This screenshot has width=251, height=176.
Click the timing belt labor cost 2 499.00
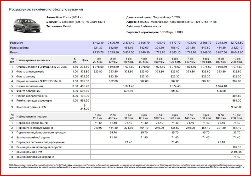(237, 152)
